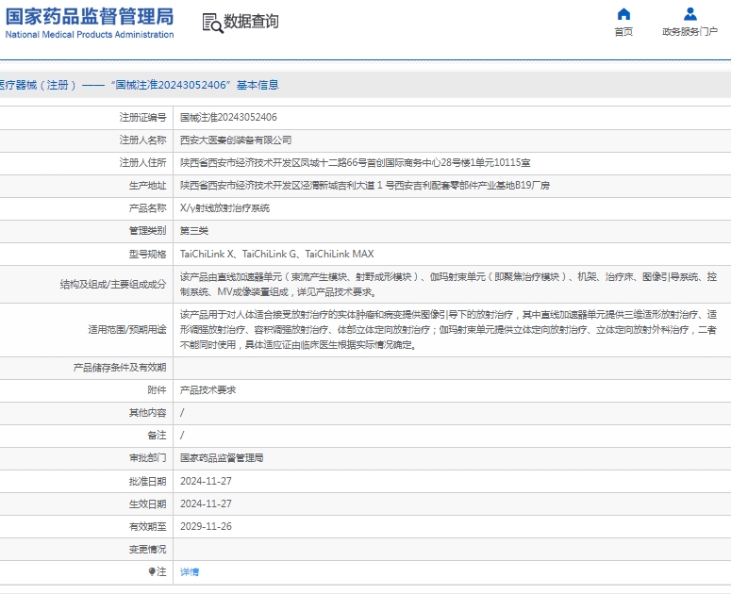Click the data query magnifier icon
The width and height of the screenshot is (731, 594).
pyautogui.click(x=212, y=23)
